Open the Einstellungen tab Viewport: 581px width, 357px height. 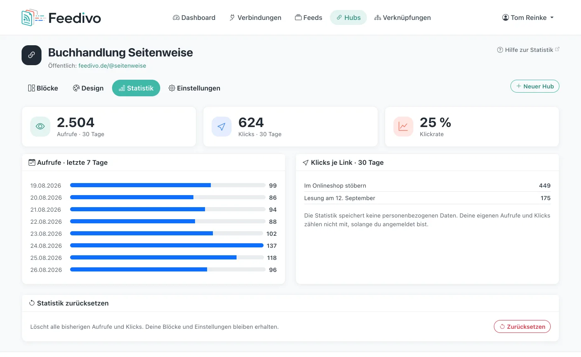coord(194,88)
